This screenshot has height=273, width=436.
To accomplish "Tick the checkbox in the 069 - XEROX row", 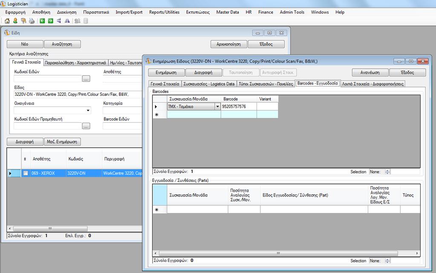I will 26,173.
